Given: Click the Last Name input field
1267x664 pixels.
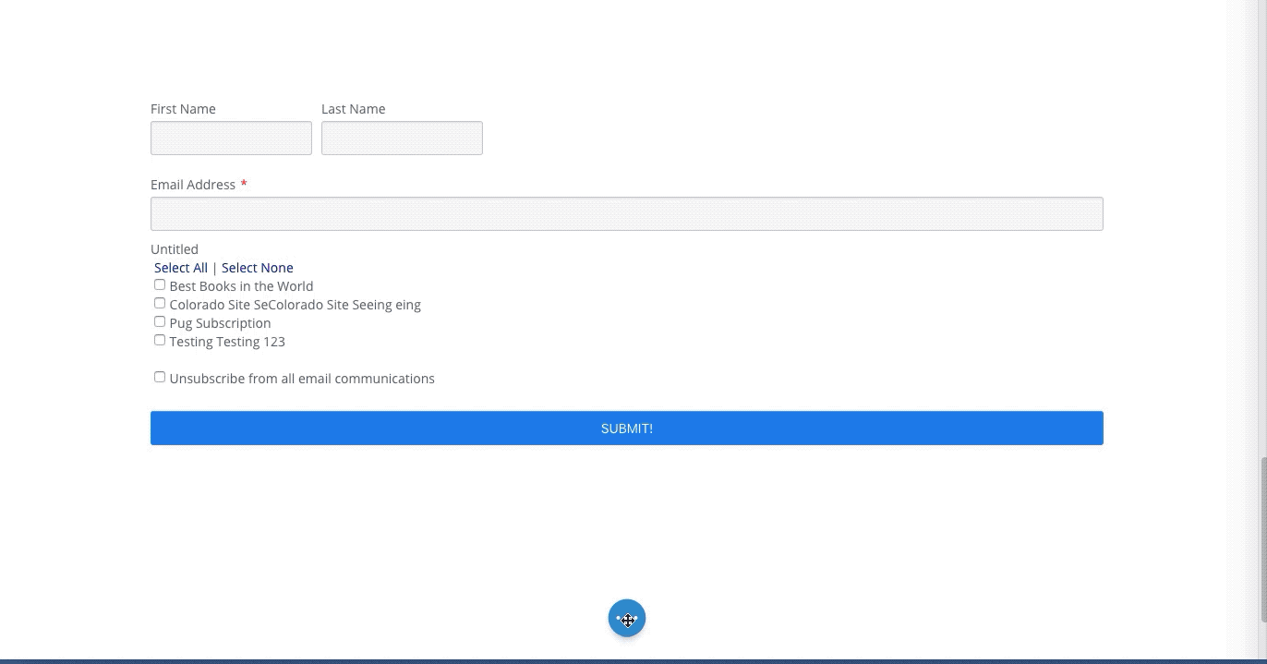Looking at the screenshot, I should pos(402,138).
